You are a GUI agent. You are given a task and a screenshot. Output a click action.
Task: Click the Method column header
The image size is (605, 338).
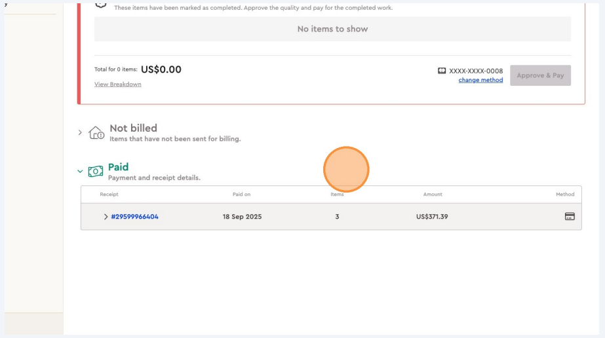pyautogui.click(x=564, y=195)
